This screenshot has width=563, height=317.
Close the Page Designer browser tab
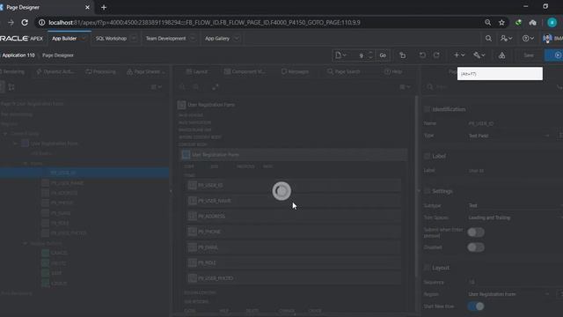(87, 7)
